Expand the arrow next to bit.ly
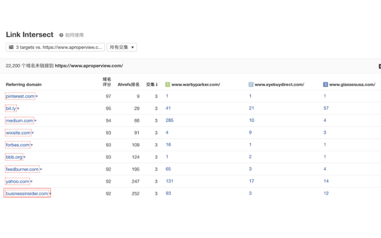381x238 pixels. pyautogui.click(x=18, y=109)
